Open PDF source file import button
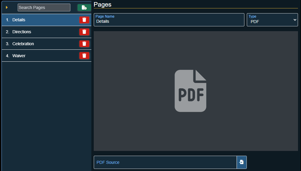The height and width of the screenshot is (171, 301). coord(241,162)
